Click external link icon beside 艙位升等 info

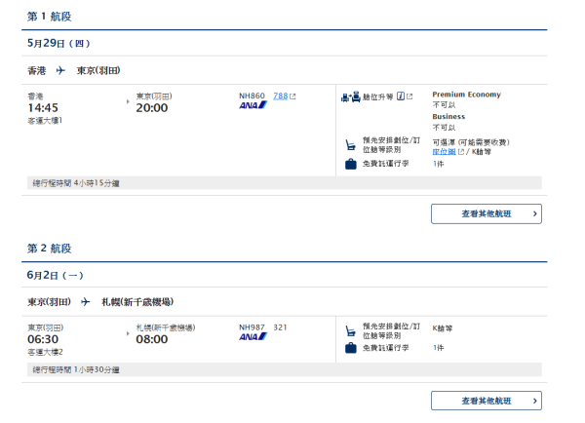tap(409, 96)
